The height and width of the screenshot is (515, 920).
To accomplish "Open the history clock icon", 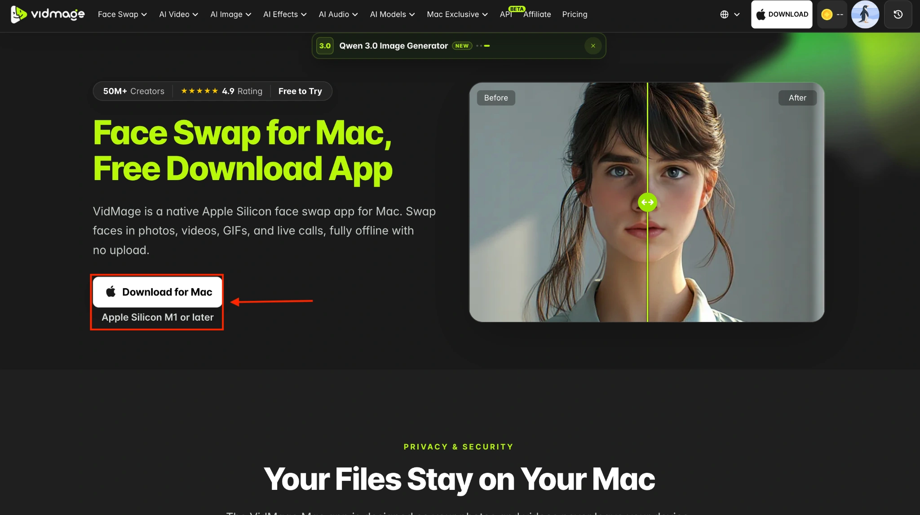I will click(x=898, y=14).
